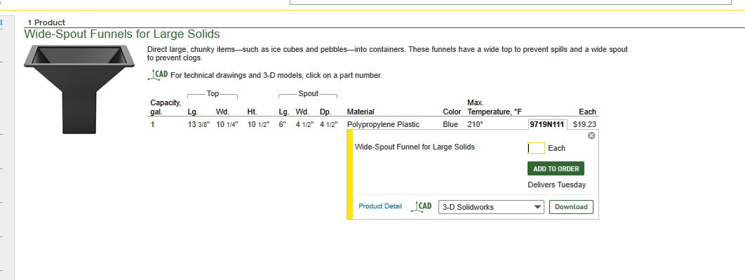
Task: Click the Color column header
Action: tap(451, 112)
